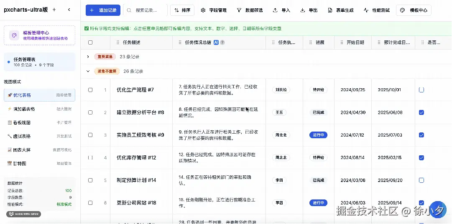The image size is (452, 224).
Task: Click the drag handle of 任务执... column
Action: point(273,42)
